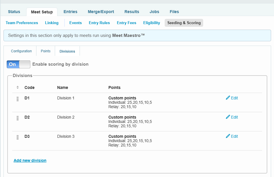
Task: Click the Seeding & Scoring button
Action: coord(184,23)
